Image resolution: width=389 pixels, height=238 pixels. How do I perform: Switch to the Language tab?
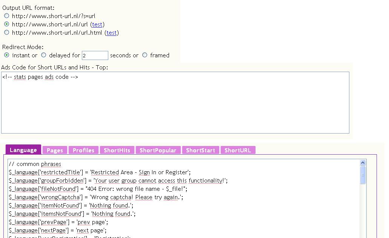tap(23, 149)
